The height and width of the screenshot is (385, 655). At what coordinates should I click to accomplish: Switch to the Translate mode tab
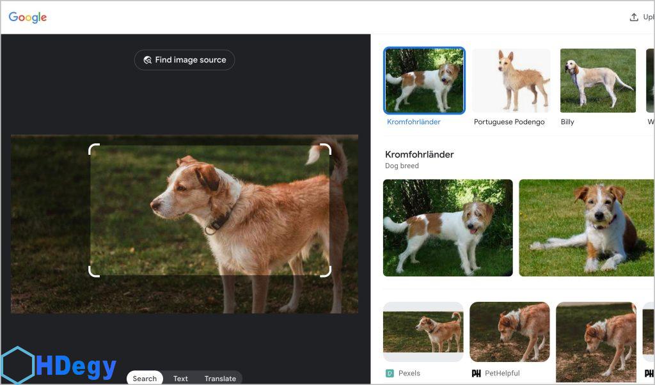tap(220, 378)
